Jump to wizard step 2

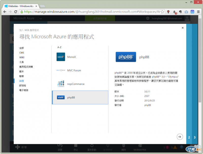(x=189, y=138)
